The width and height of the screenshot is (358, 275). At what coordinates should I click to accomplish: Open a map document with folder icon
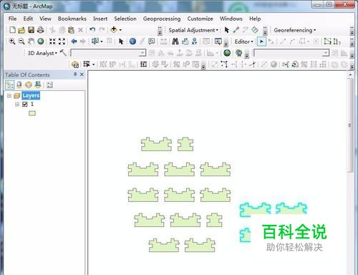coord(21,30)
